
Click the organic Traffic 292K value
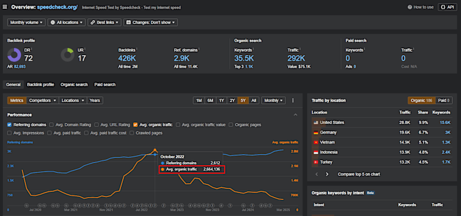(296, 58)
